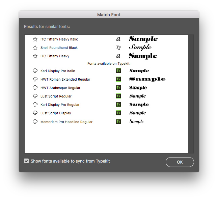Viewport: 218px width, 199px height.
Task: Select Kari Display Pro Italic font name
Action: (x=58, y=71)
